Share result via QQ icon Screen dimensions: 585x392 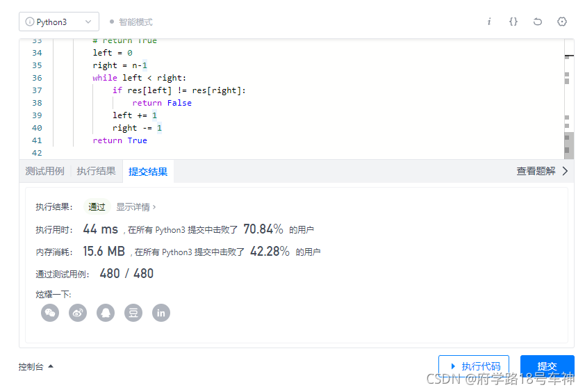pyautogui.click(x=106, y=313)
